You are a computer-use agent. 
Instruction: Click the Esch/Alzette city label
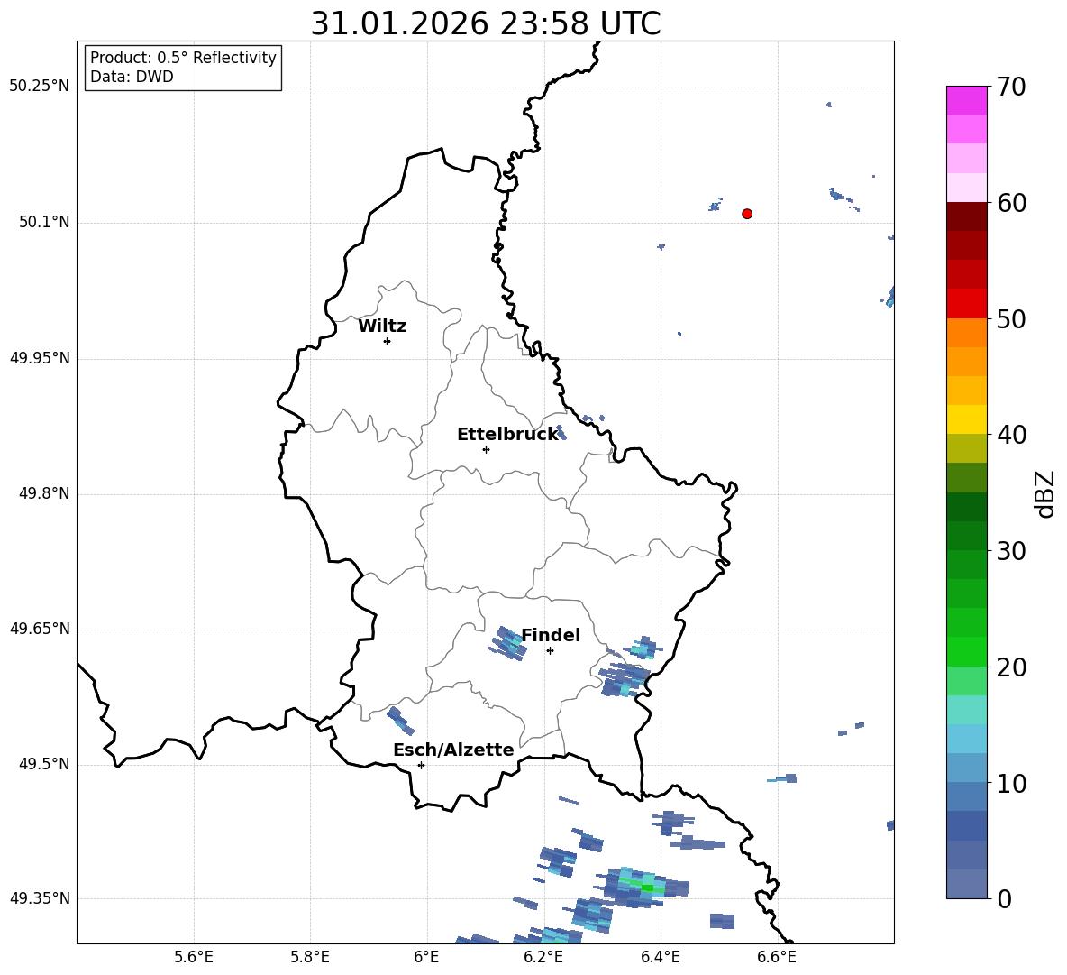(x=453, y=750)
